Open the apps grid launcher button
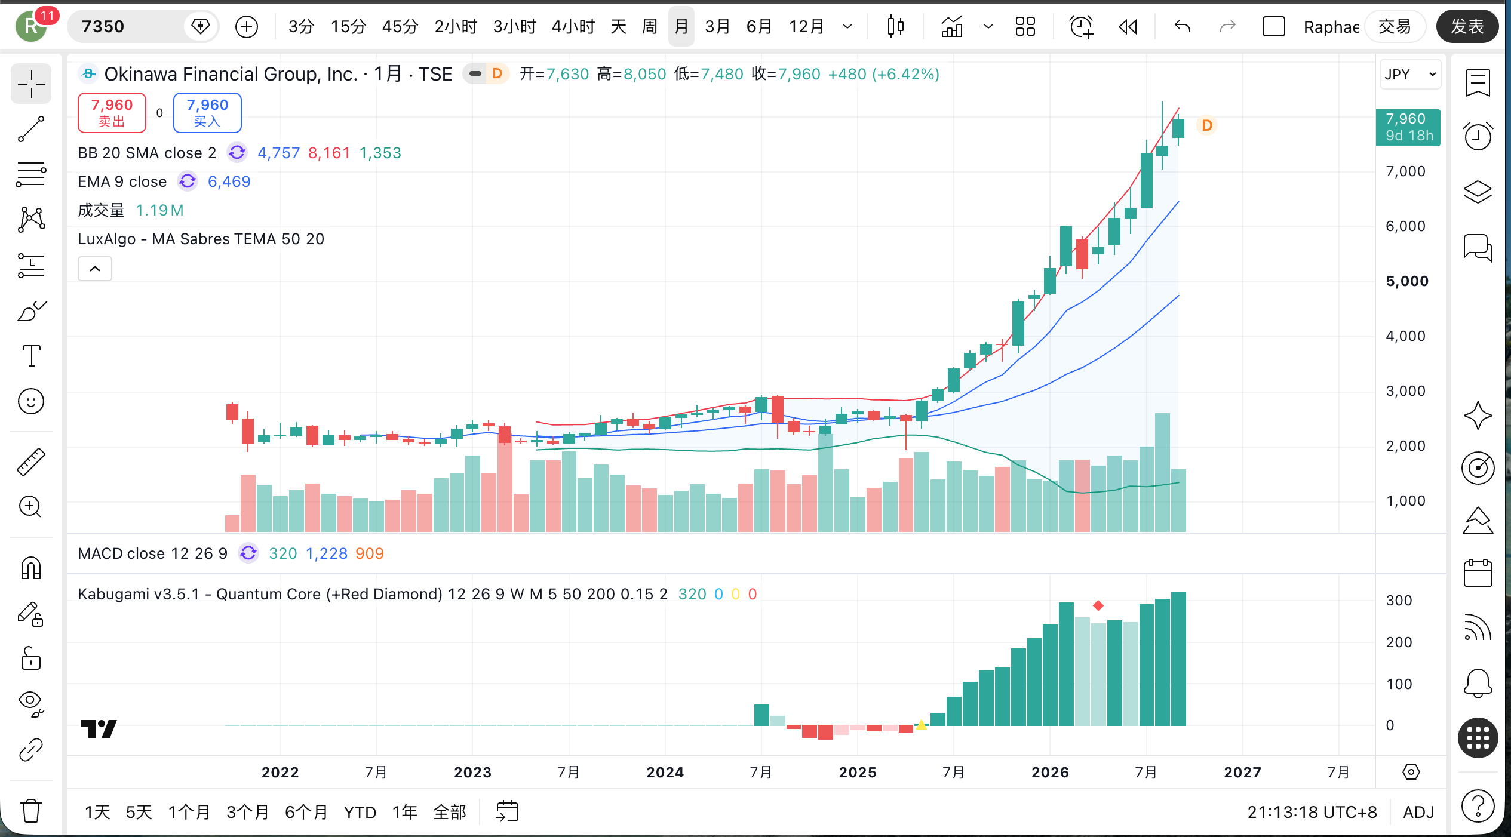Screen dimensions: 1511x837 coord(1478,738)
